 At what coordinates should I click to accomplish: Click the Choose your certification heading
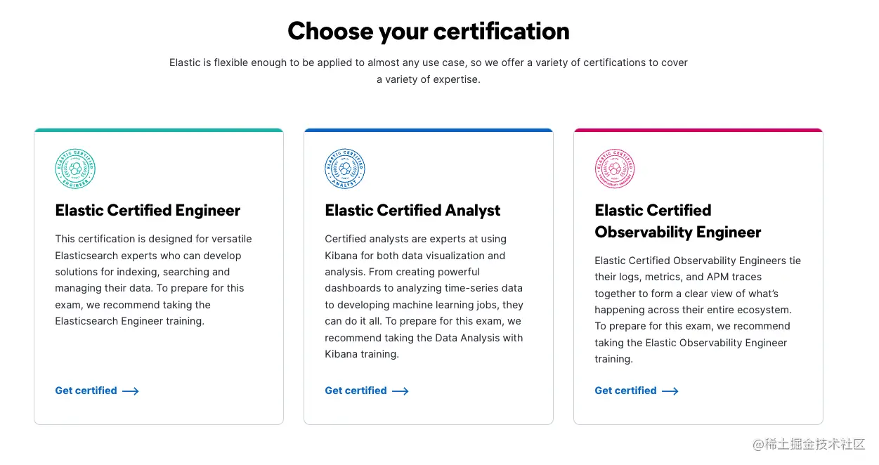pyautogui.click(x=429, y=32)
